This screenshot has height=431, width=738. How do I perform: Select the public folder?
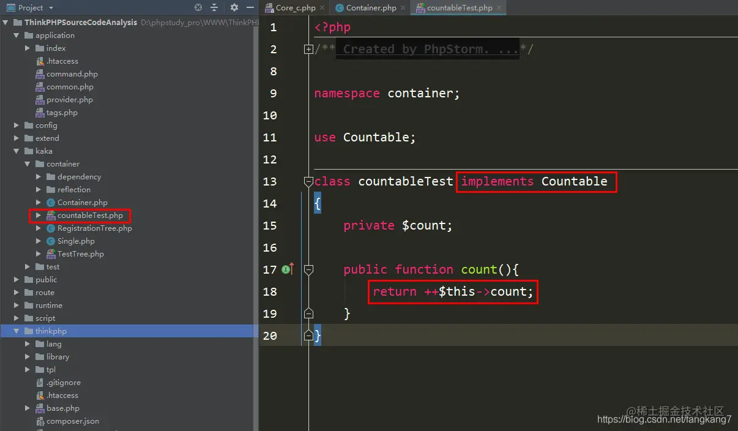46,280
